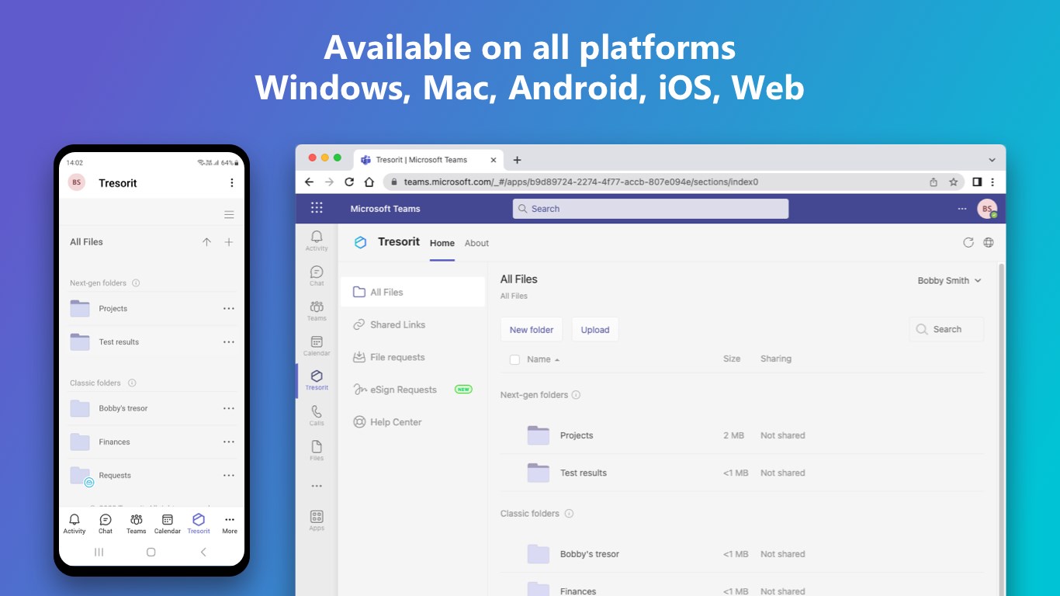Screen dimensions: 1060x596
Task: Click info icon beside Classic folders on desktop
Action: 569,514
